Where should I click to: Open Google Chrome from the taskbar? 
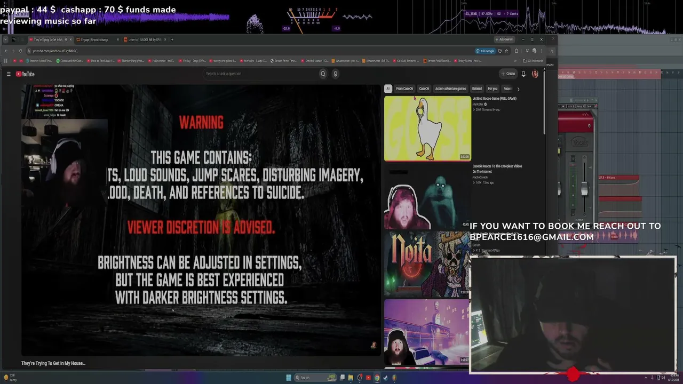(377, 378)
